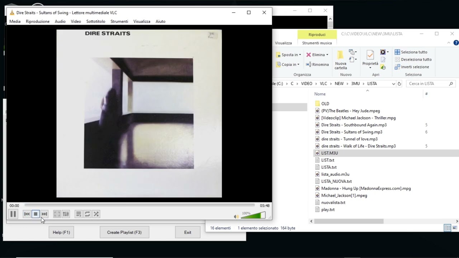The width and height of the screenshot is (459, 258).
Task: Click Rinomina in the ribbon
Action: (317, 64)
